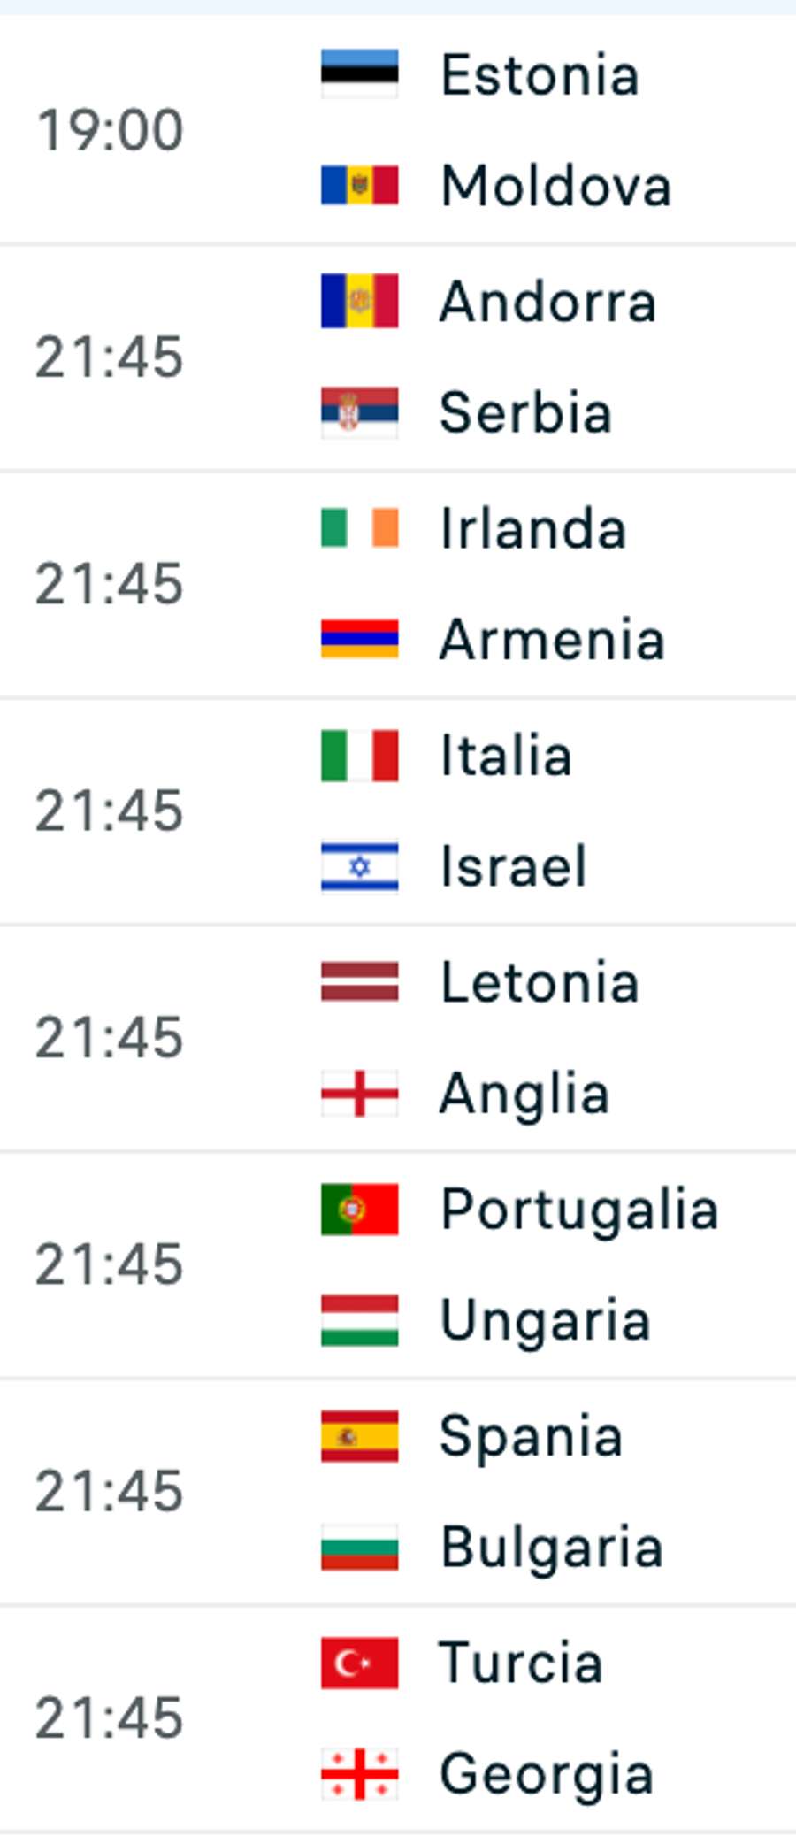Click the Serbia flag icon
796x1844 pixels.
(359, 412)
